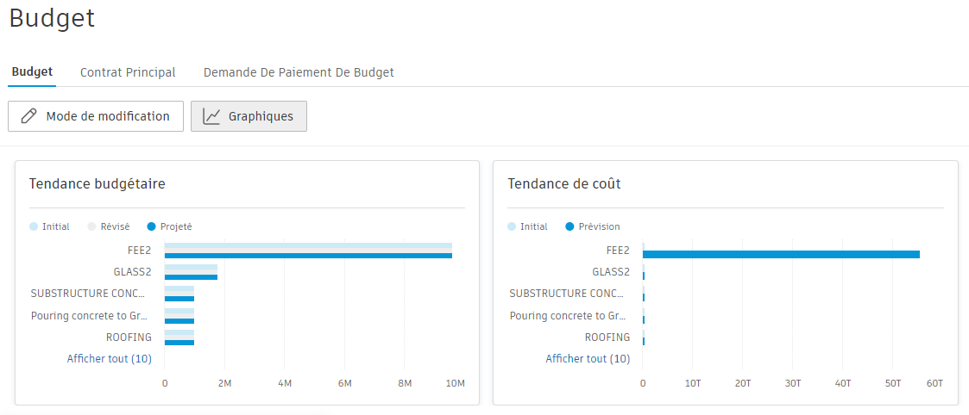Click the line chart icon in Graphiques

211,116
